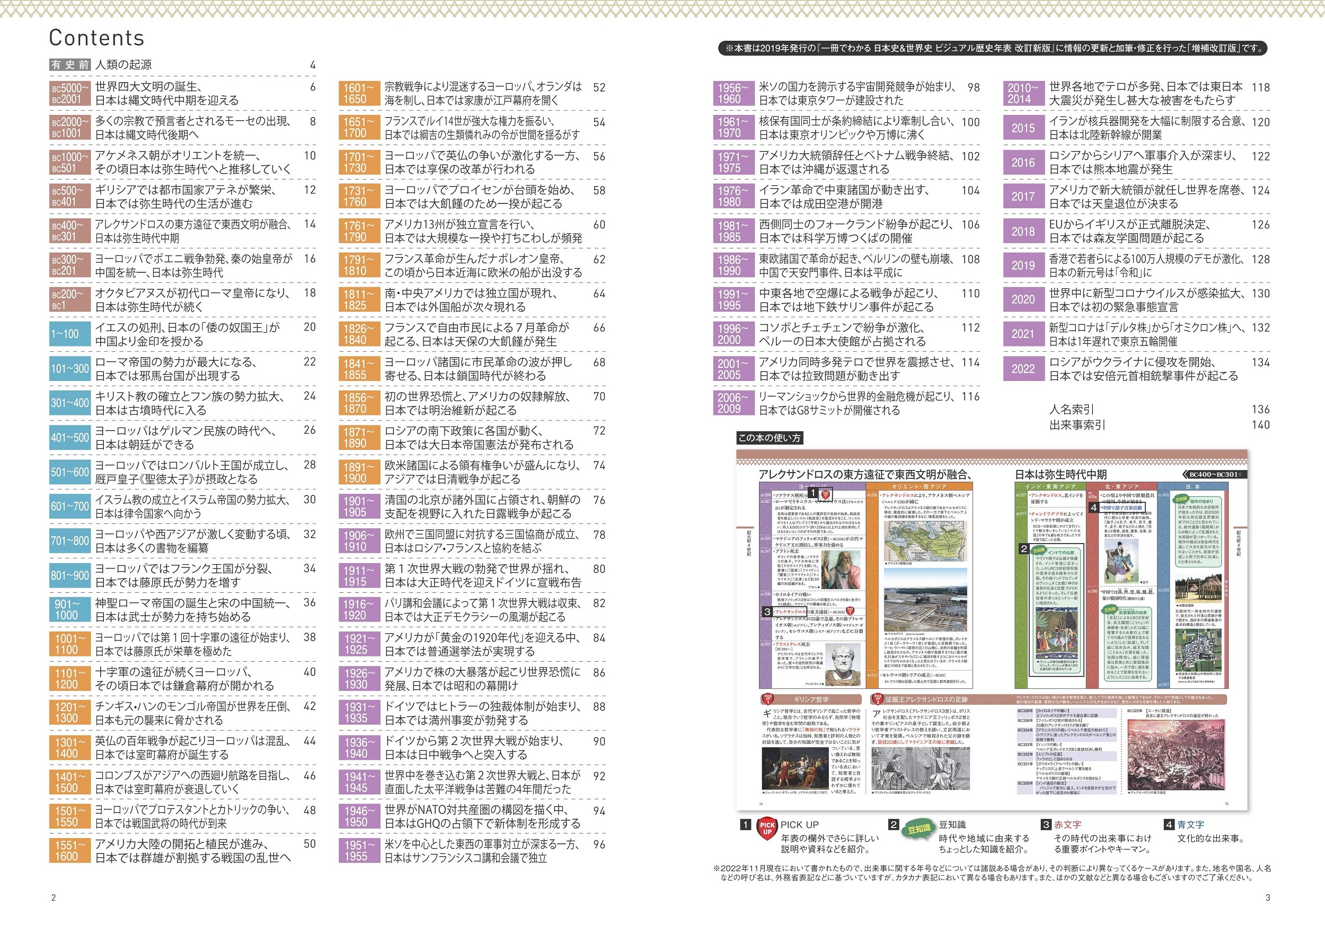Click the purple 2022 year box

pos(1024,369)
